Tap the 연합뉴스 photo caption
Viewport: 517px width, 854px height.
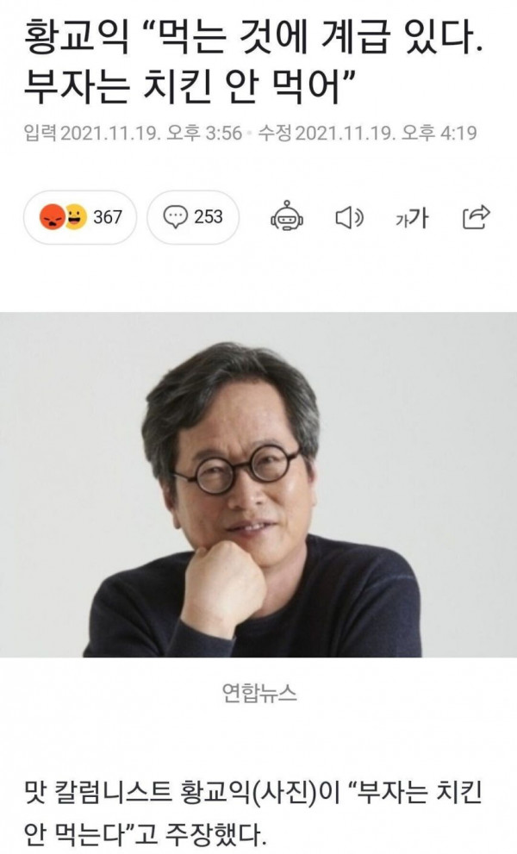[x=259, y=693]
